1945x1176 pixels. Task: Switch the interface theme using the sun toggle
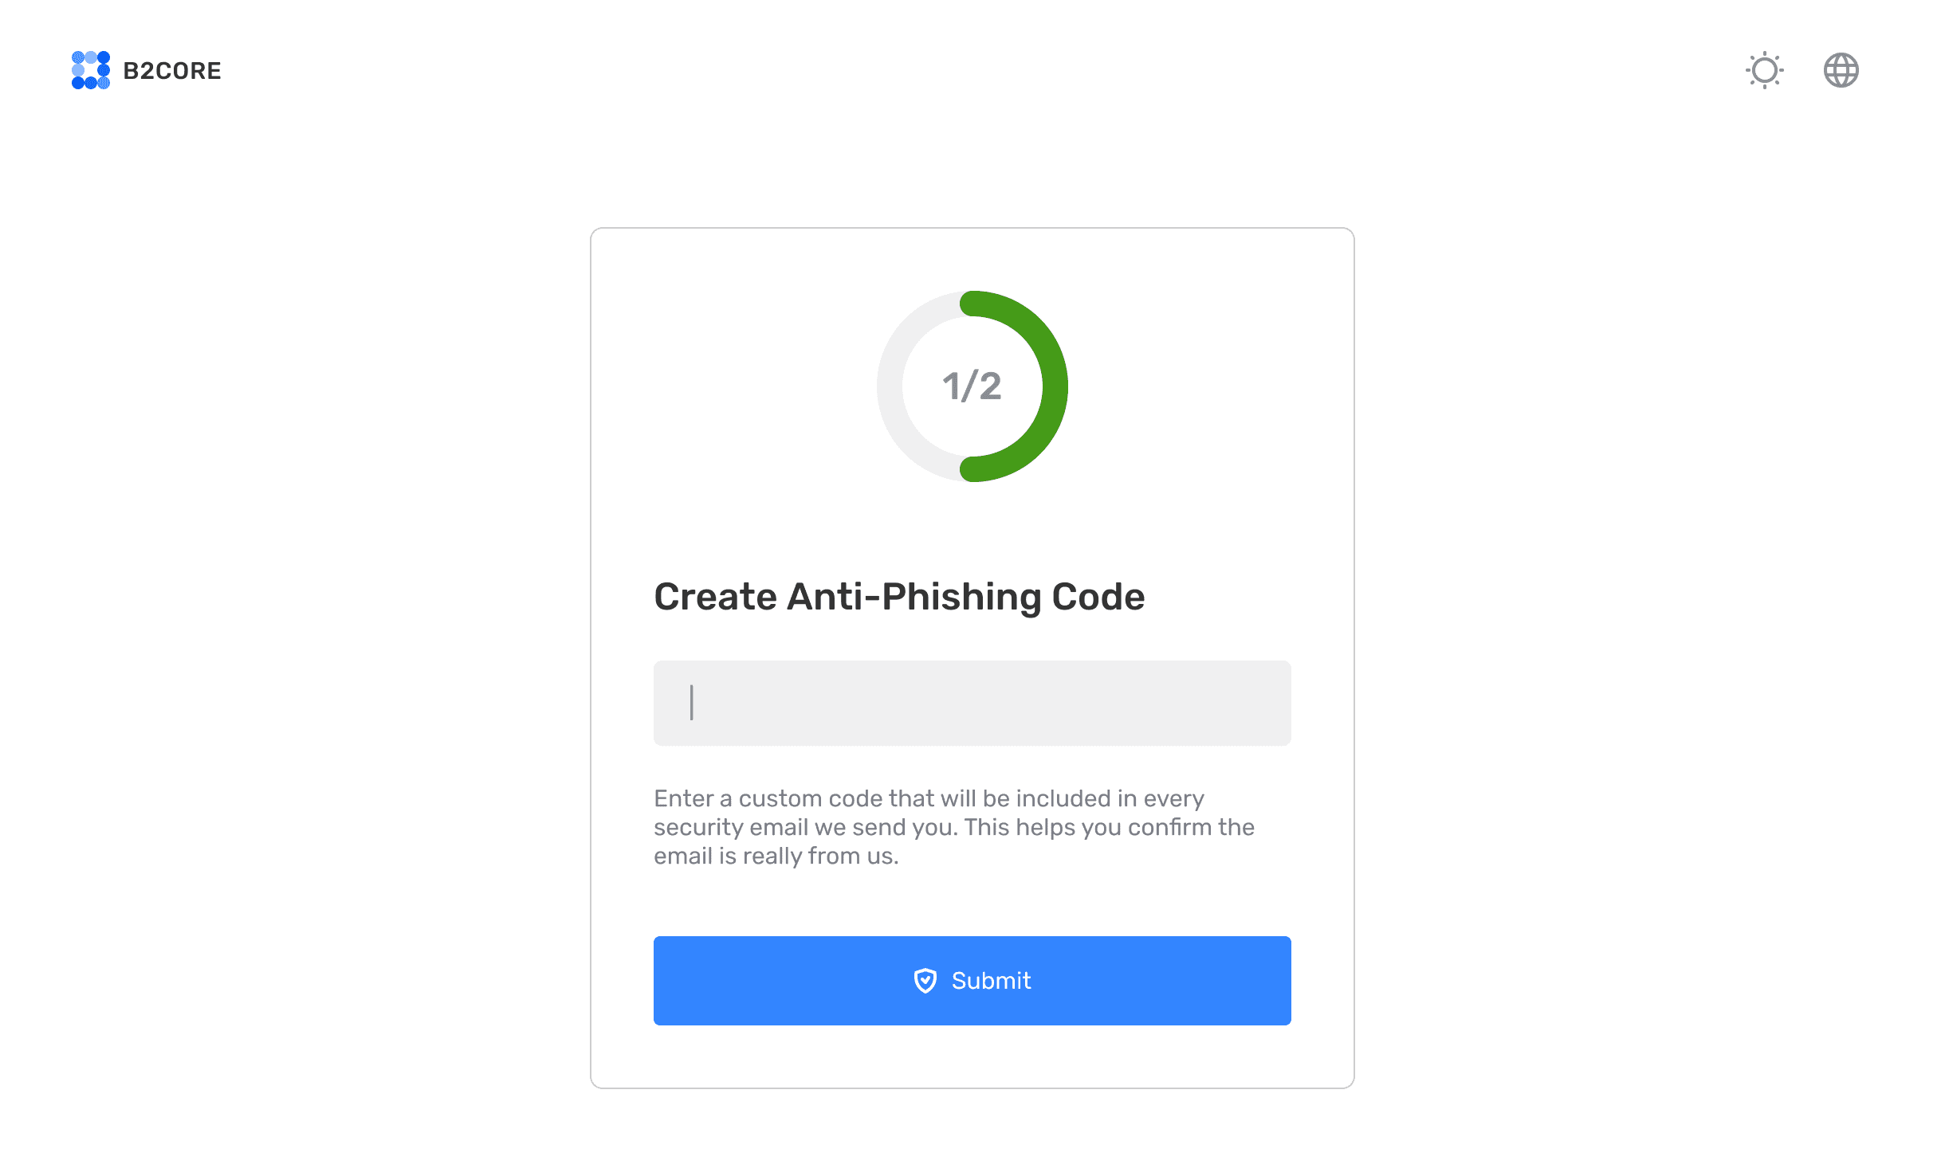[x=1765, y=70]
